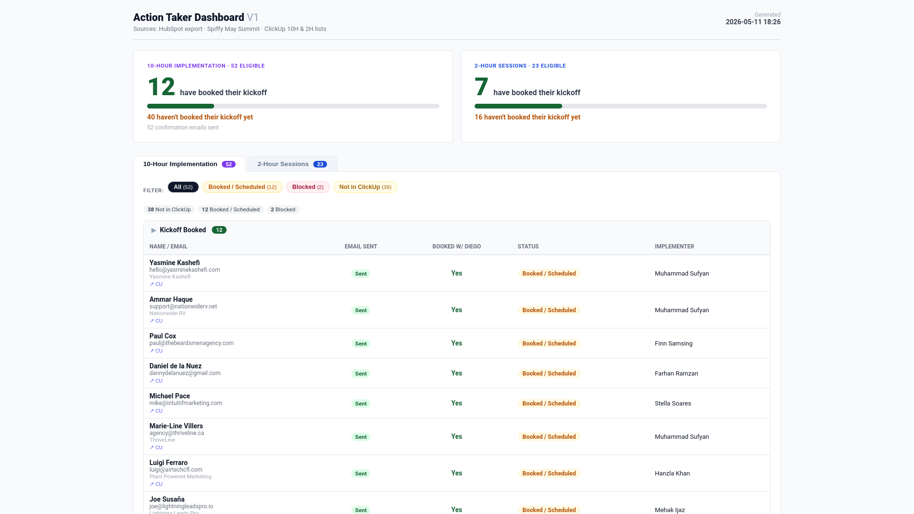914x514 pixels.
Task: Click implementer Hanzla Khan
Action: [x=672, y=474]
